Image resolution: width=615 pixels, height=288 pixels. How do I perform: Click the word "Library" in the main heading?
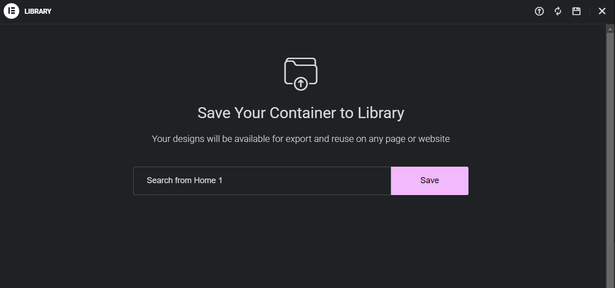[381, 113]
